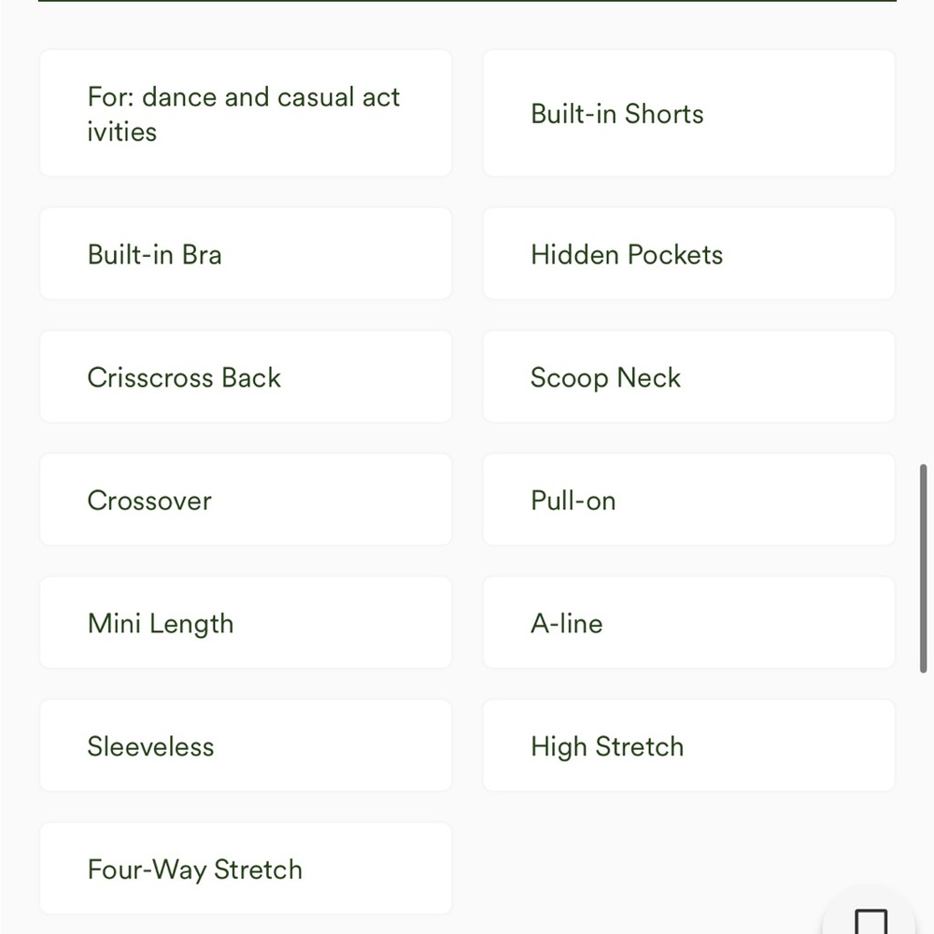The width and height of the screenshot is (934, 934).
Task: Tap the A-line feature card
Action: (688, 623)
